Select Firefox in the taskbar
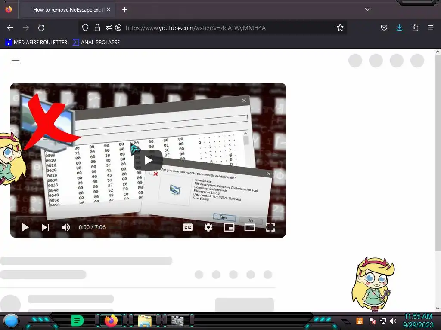This screenshot has height=330, width=441. 111,321
